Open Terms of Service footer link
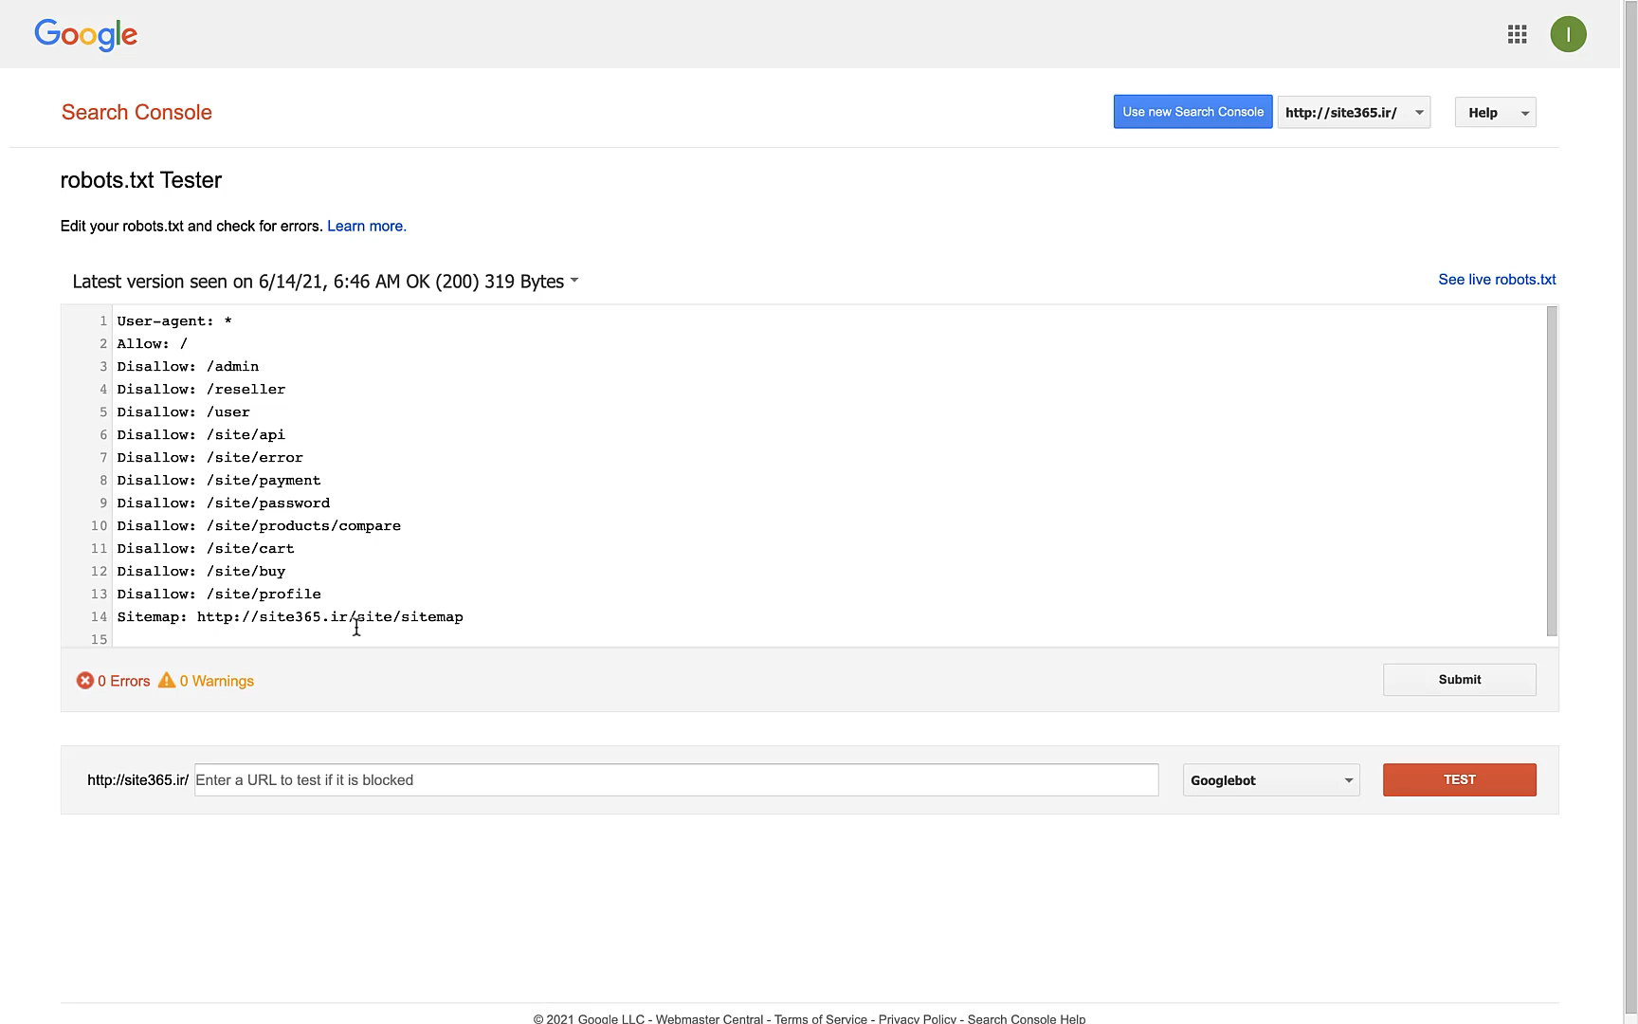 pyautogui.click(x=820, y=1018)
